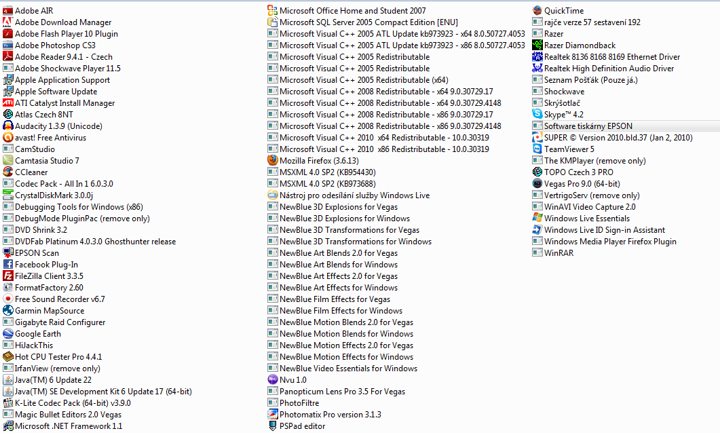
Task: Select Microsoft SQL Server 2005 Compact Edition
Action: (x=363, y=22)
